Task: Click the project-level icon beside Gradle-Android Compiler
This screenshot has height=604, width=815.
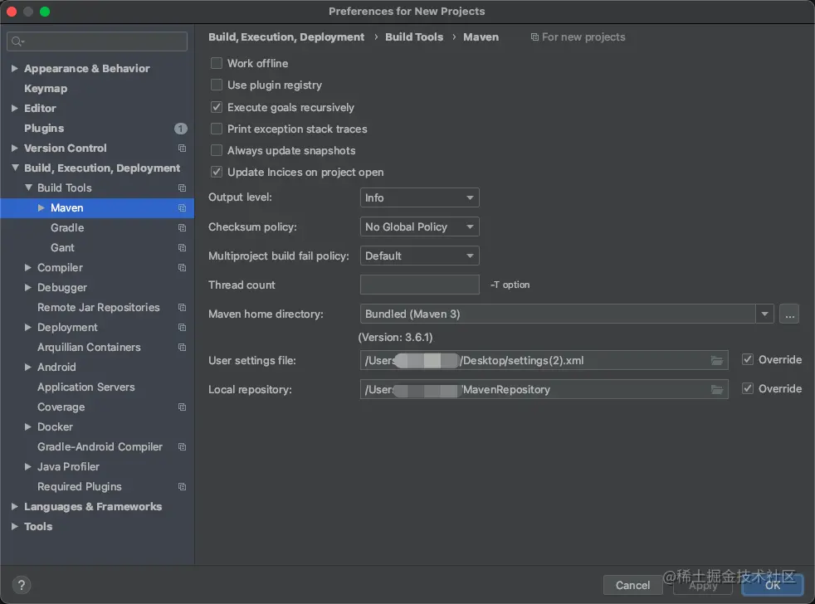Action: 182,446
